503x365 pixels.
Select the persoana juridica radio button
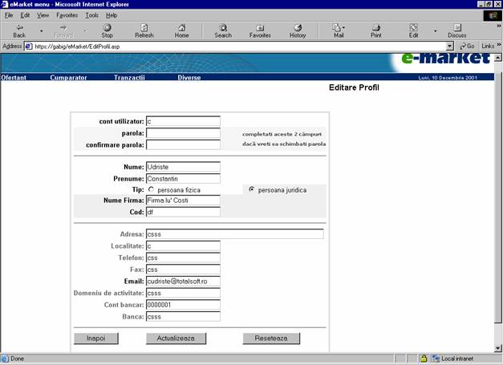coord(252,189)
